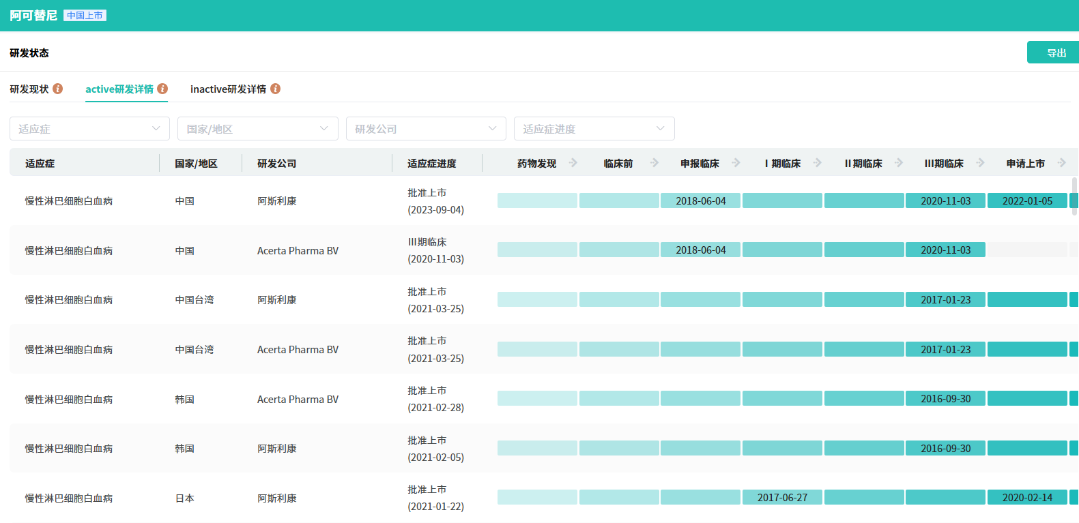Click 2017-06-27 phase I bar for Japan
Screen dimensions: 1079x523
[x=782, y=498]
